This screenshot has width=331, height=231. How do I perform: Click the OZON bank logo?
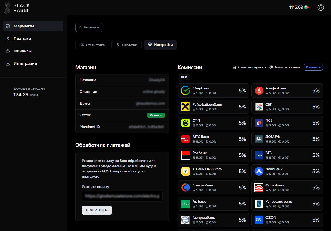[x=259, y=220]
